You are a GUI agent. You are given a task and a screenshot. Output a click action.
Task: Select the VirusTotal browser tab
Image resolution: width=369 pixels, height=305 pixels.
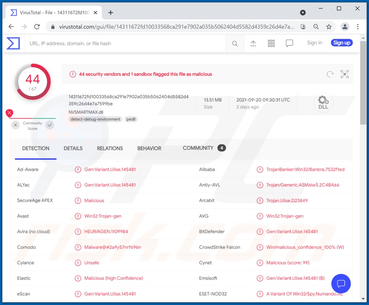pyautogui.click(x=54, y=13)
